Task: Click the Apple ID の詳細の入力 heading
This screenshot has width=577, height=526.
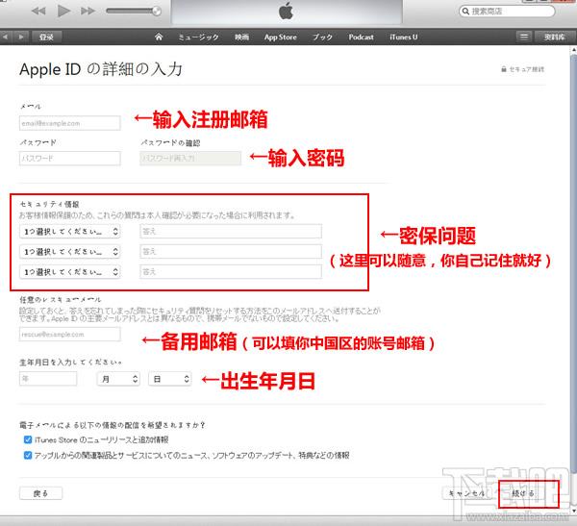Action: (x=101, y=69)
